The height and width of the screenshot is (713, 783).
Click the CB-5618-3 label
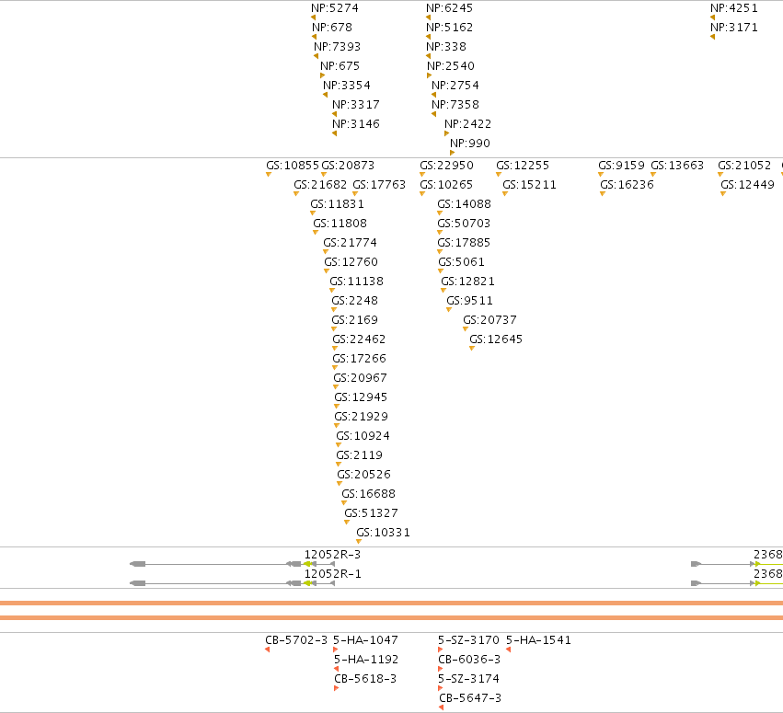pyautogui.click(x=365, y=679)
